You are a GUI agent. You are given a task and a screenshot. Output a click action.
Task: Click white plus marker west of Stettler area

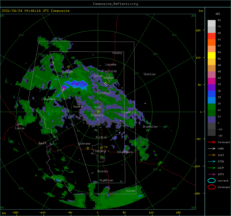[x=145, y=103]
